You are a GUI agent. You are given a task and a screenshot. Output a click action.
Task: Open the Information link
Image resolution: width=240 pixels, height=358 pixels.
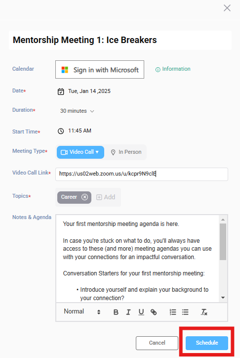[x=173, y=69]
